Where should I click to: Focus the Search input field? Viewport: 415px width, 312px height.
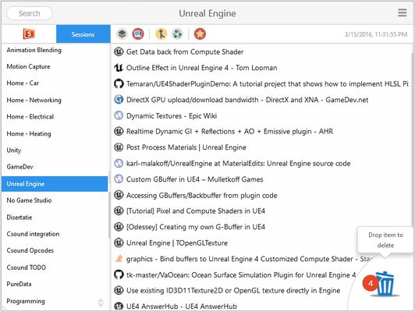[30, 13]
